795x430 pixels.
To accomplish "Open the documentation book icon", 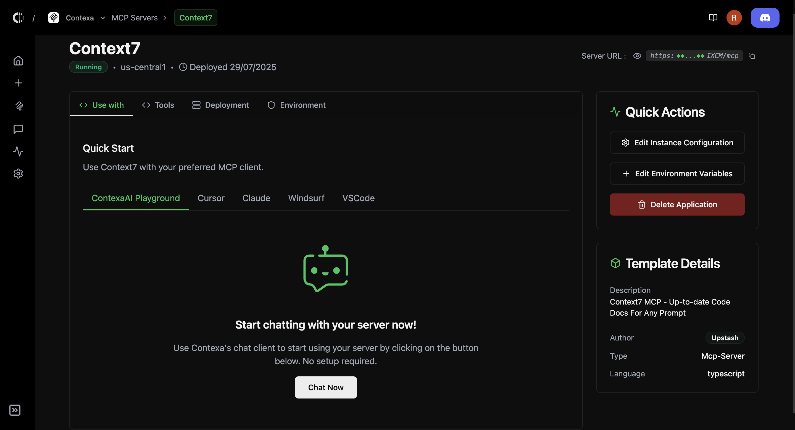I will click(x=713, y=18).
